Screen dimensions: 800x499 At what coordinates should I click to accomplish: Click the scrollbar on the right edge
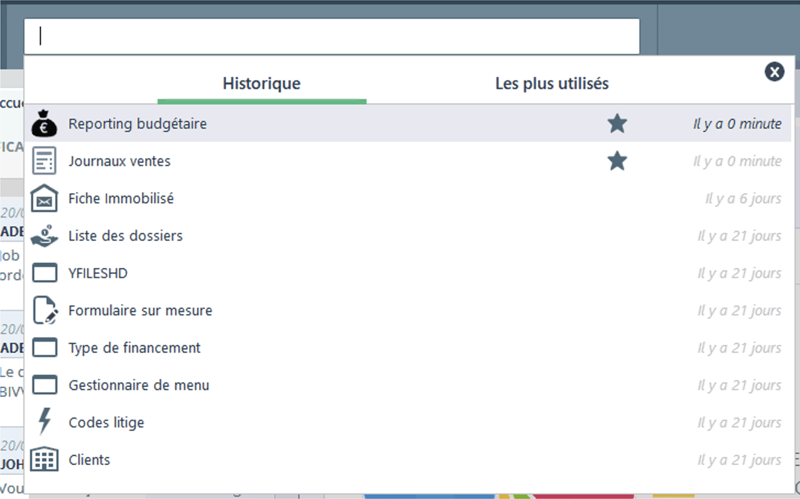(x=795, y=238)
